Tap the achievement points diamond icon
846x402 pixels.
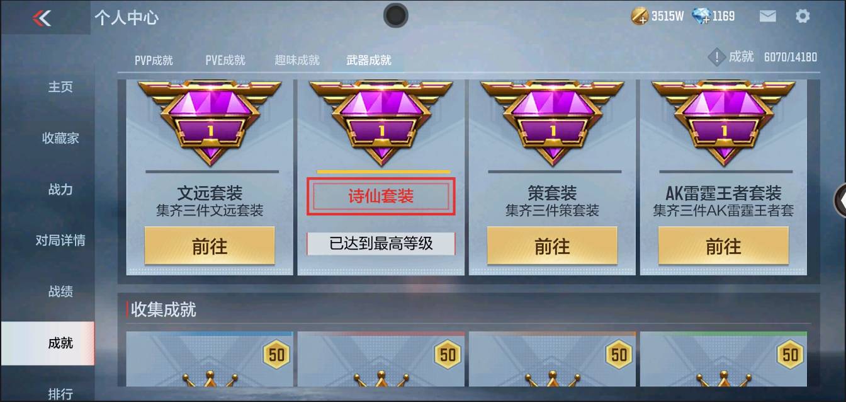coord(716,57)
